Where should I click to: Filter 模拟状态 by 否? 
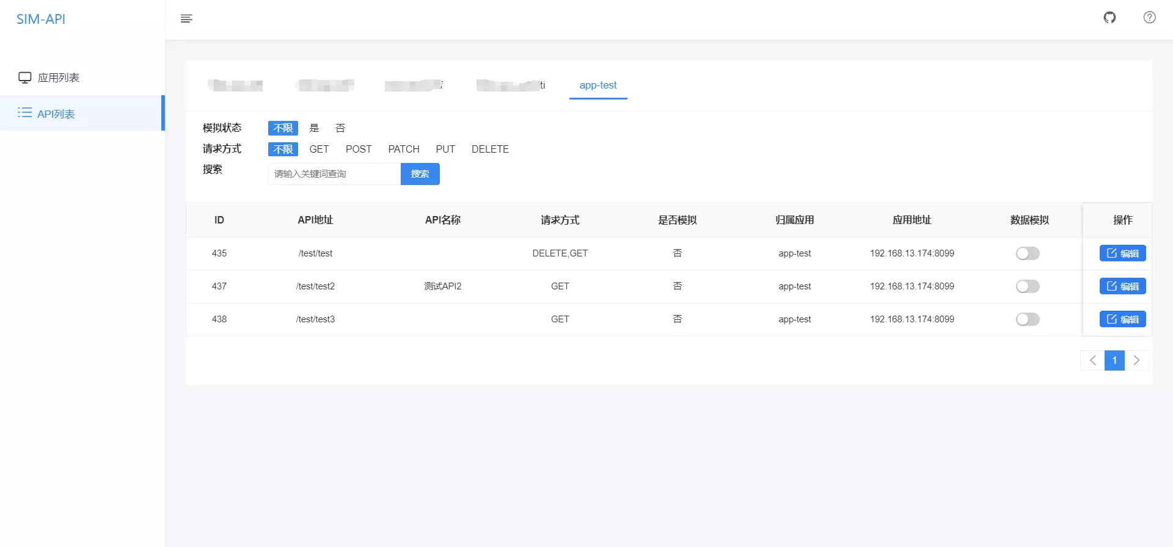point(340,128)
